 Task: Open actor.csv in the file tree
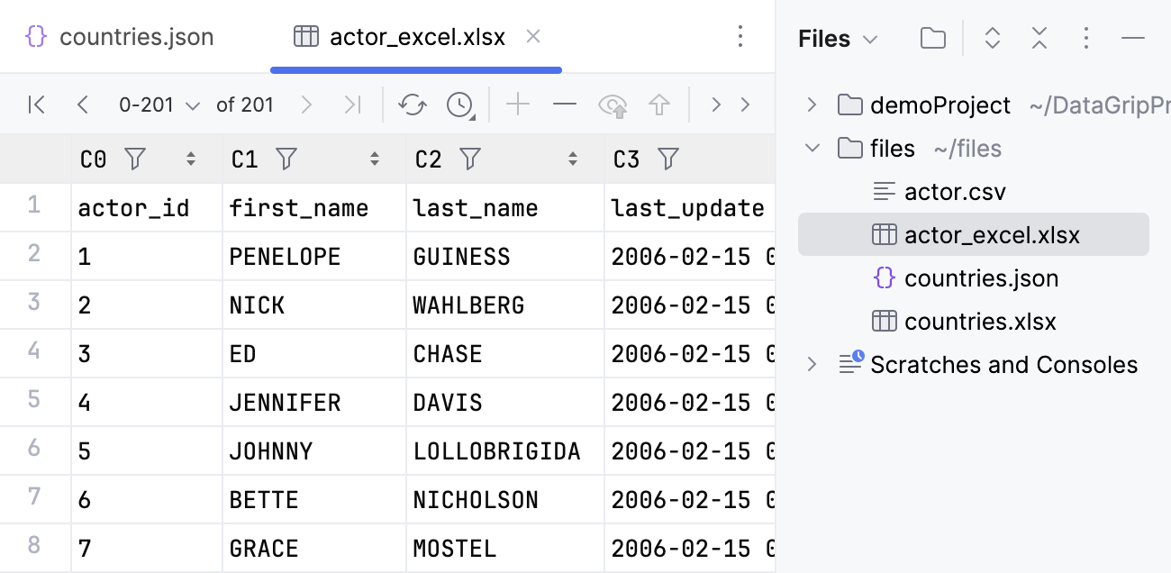[x=954, y=192]
